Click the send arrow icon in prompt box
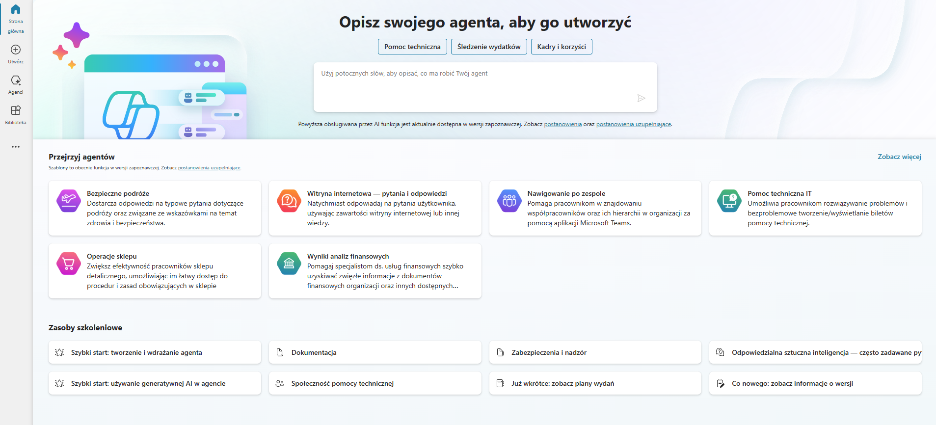This screenshot has height=425, width=936. (x=641, y=98)
